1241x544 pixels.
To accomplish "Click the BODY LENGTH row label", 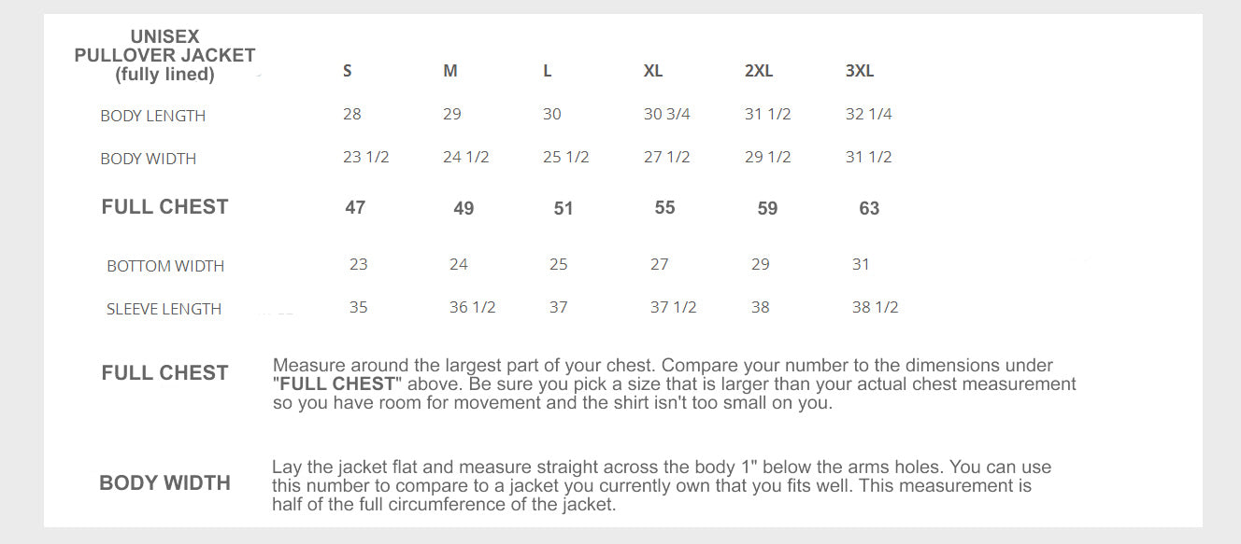I will (152, 116).
